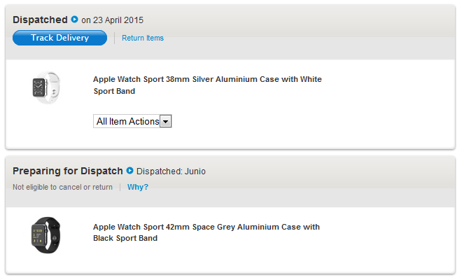The height and width of the screenshot is (280, 462).
Task: Open the Return Items link
Action: pos(143,38)
